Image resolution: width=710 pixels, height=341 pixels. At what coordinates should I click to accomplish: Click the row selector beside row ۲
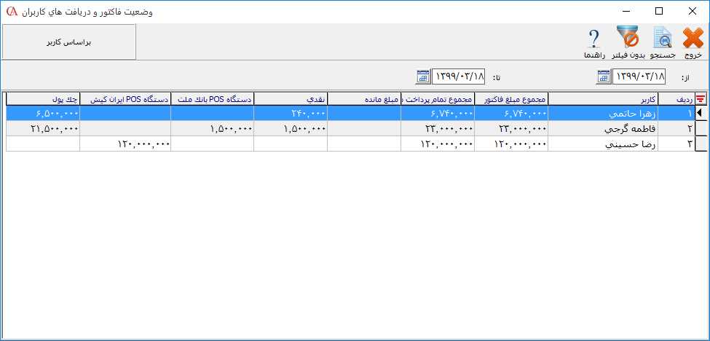[701, 128]
